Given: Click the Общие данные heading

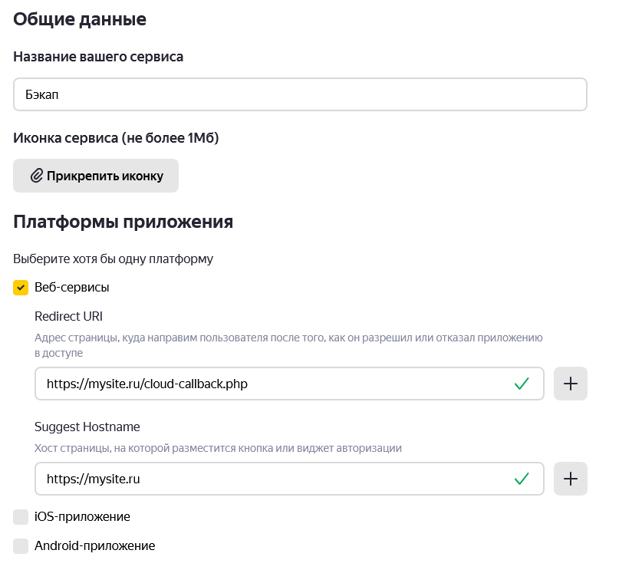Looking at the screenshot, I should [80, 19].
